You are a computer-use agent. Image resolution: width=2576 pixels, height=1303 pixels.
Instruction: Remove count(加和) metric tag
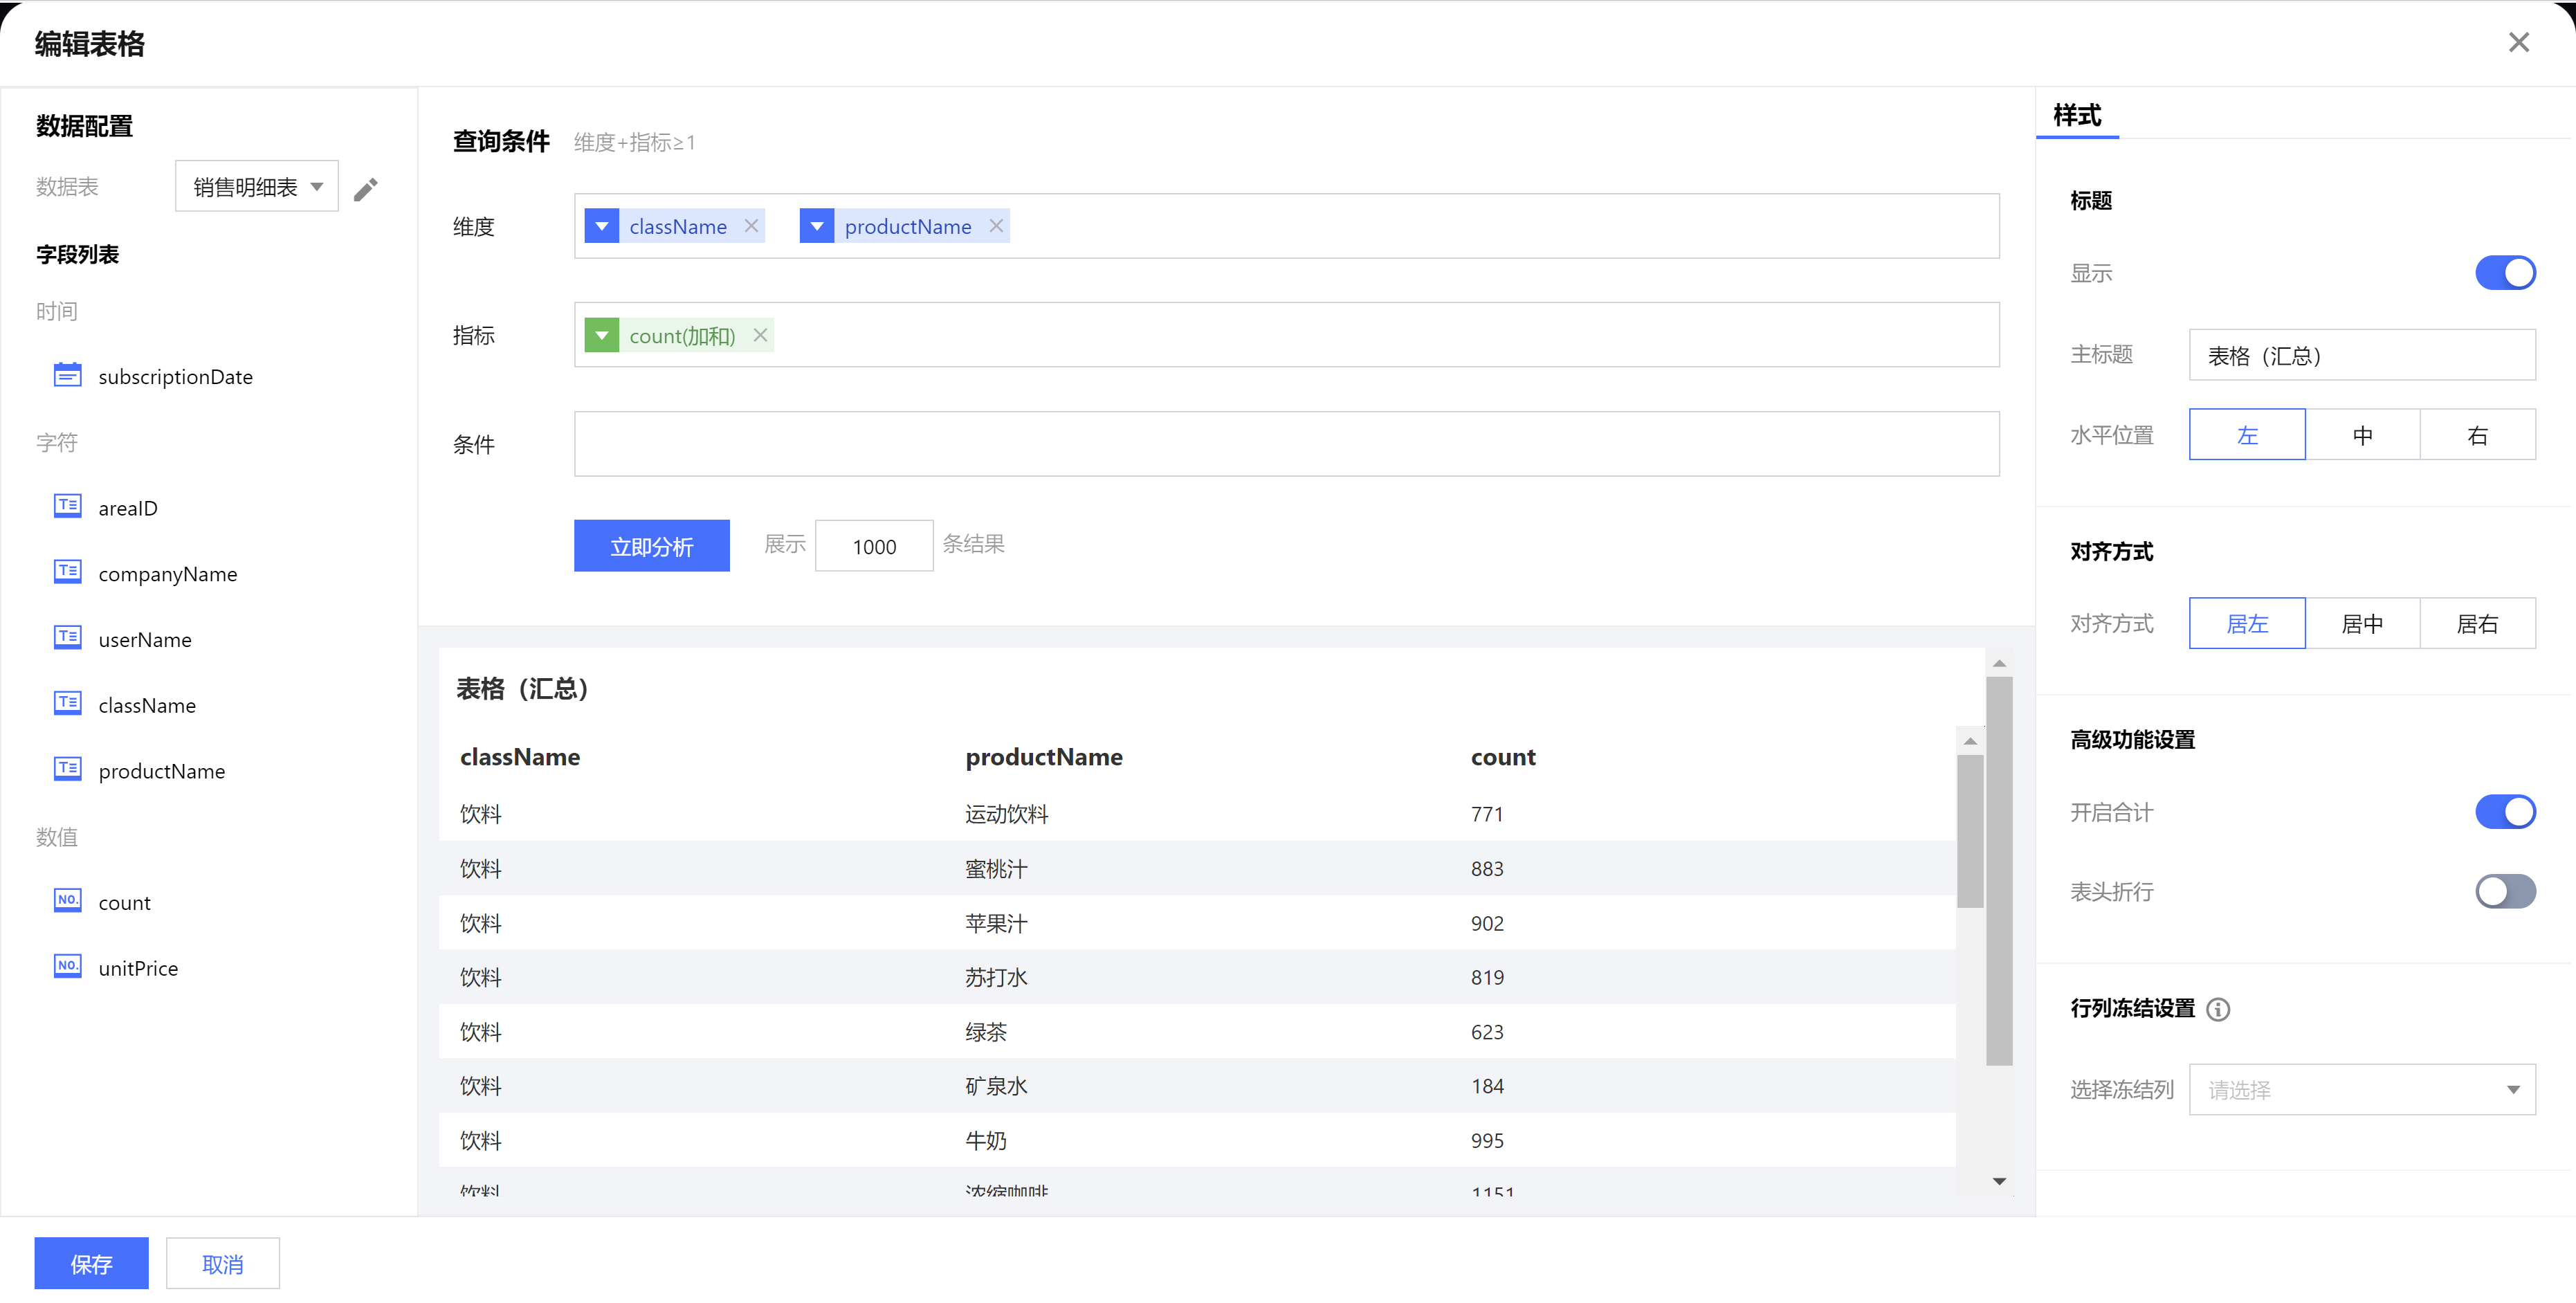click(x=760, y=335)
